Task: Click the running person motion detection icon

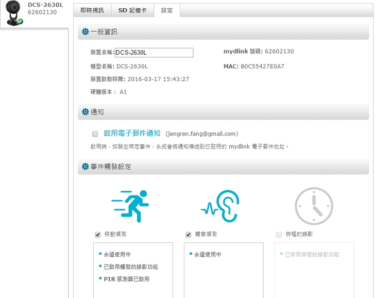Action: pos(130,206)
